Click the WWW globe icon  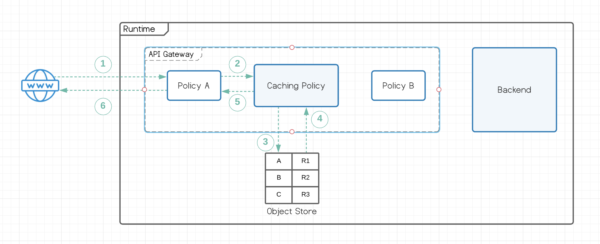(40, 85)
